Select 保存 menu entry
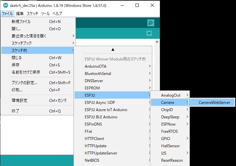This screenshot has width=236, height=166. (38, 65)
